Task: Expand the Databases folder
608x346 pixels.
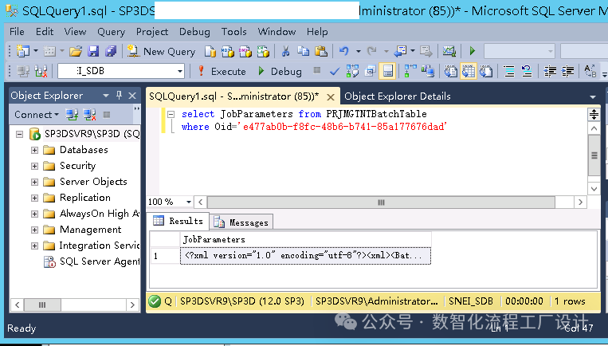Action: coord(34,150)
